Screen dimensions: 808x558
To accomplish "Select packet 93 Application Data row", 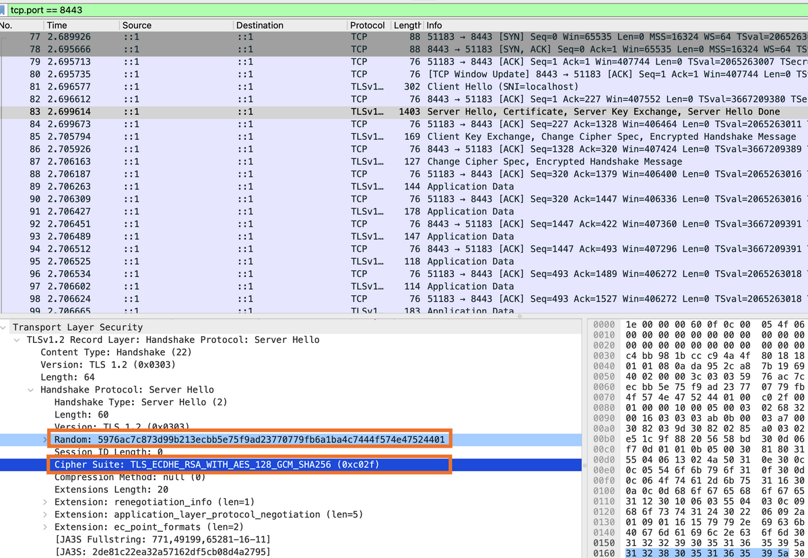I will 404,237.
